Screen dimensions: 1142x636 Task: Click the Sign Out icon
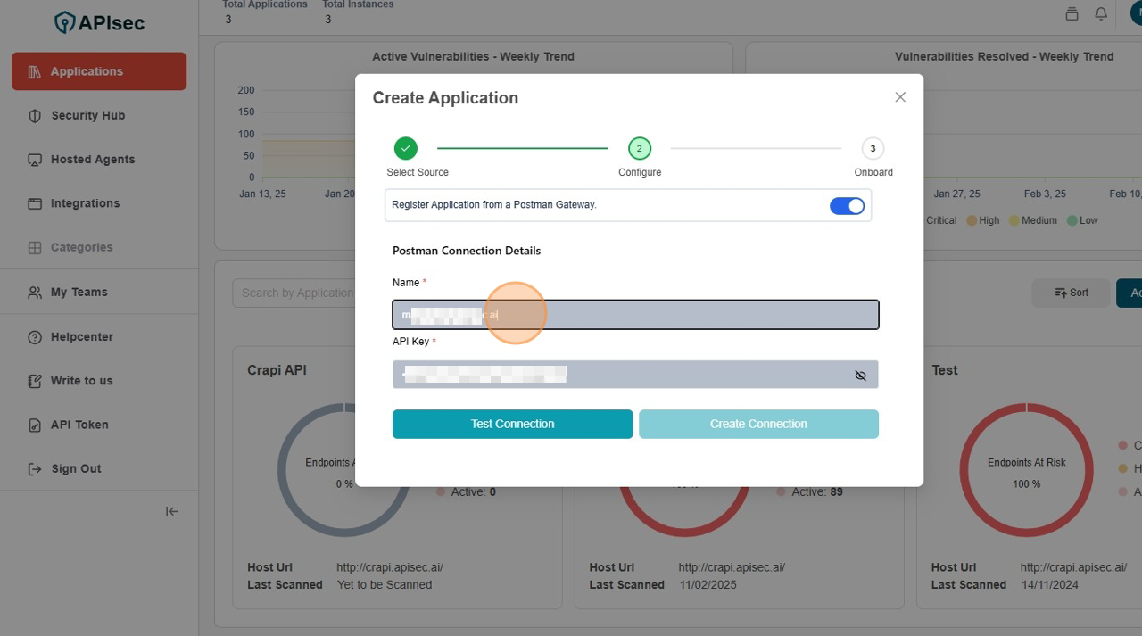[35, 469]
